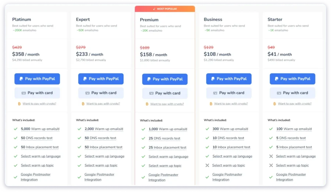Click PayPal icon in Platinum plan button

coord(21,79)
